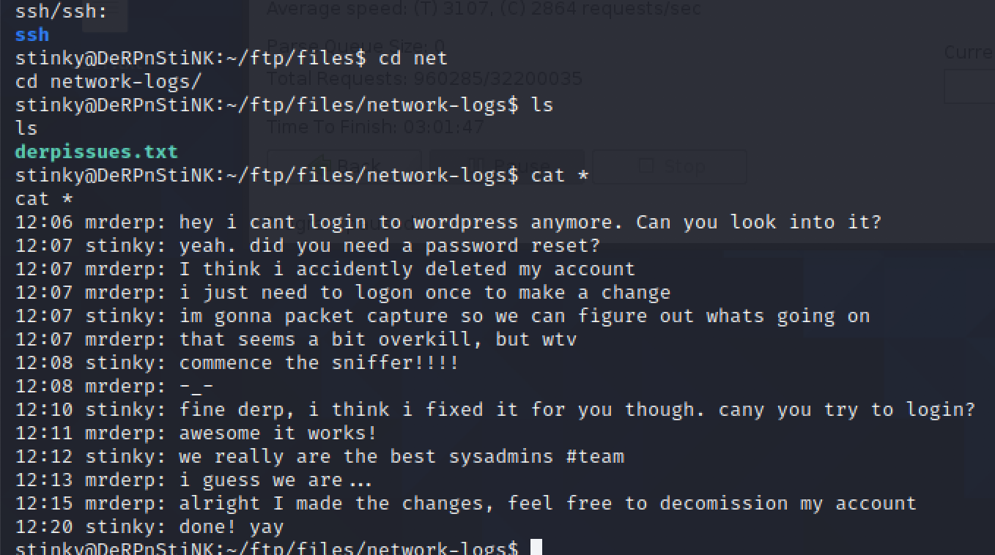Image resolution: width=995 pixels, height=555 pixels.
Task: Click the 'awesome it works!' message
Action: (278, 433)
